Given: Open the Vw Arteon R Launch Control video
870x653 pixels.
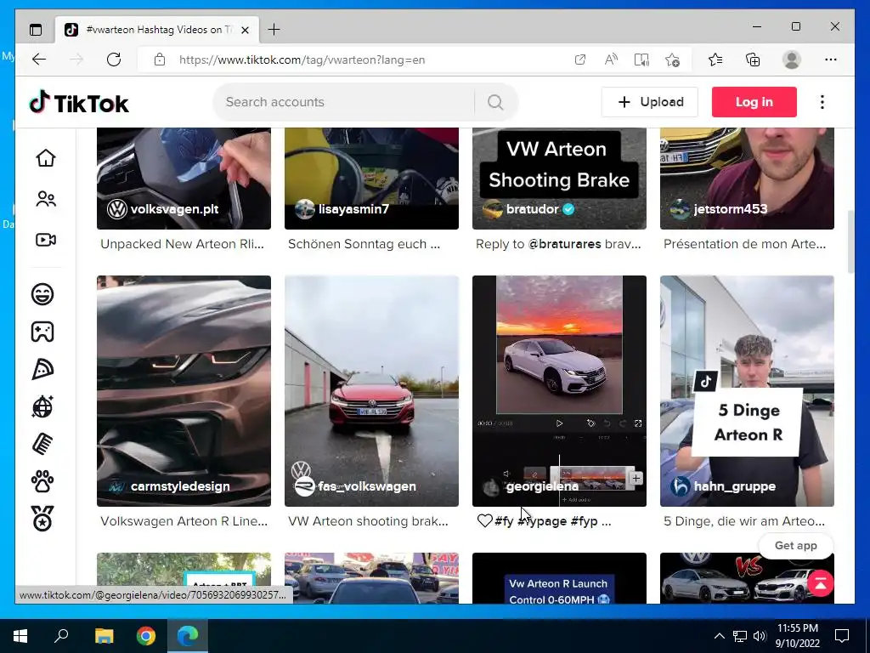Looking at the screenshot, I should (559, 578).
